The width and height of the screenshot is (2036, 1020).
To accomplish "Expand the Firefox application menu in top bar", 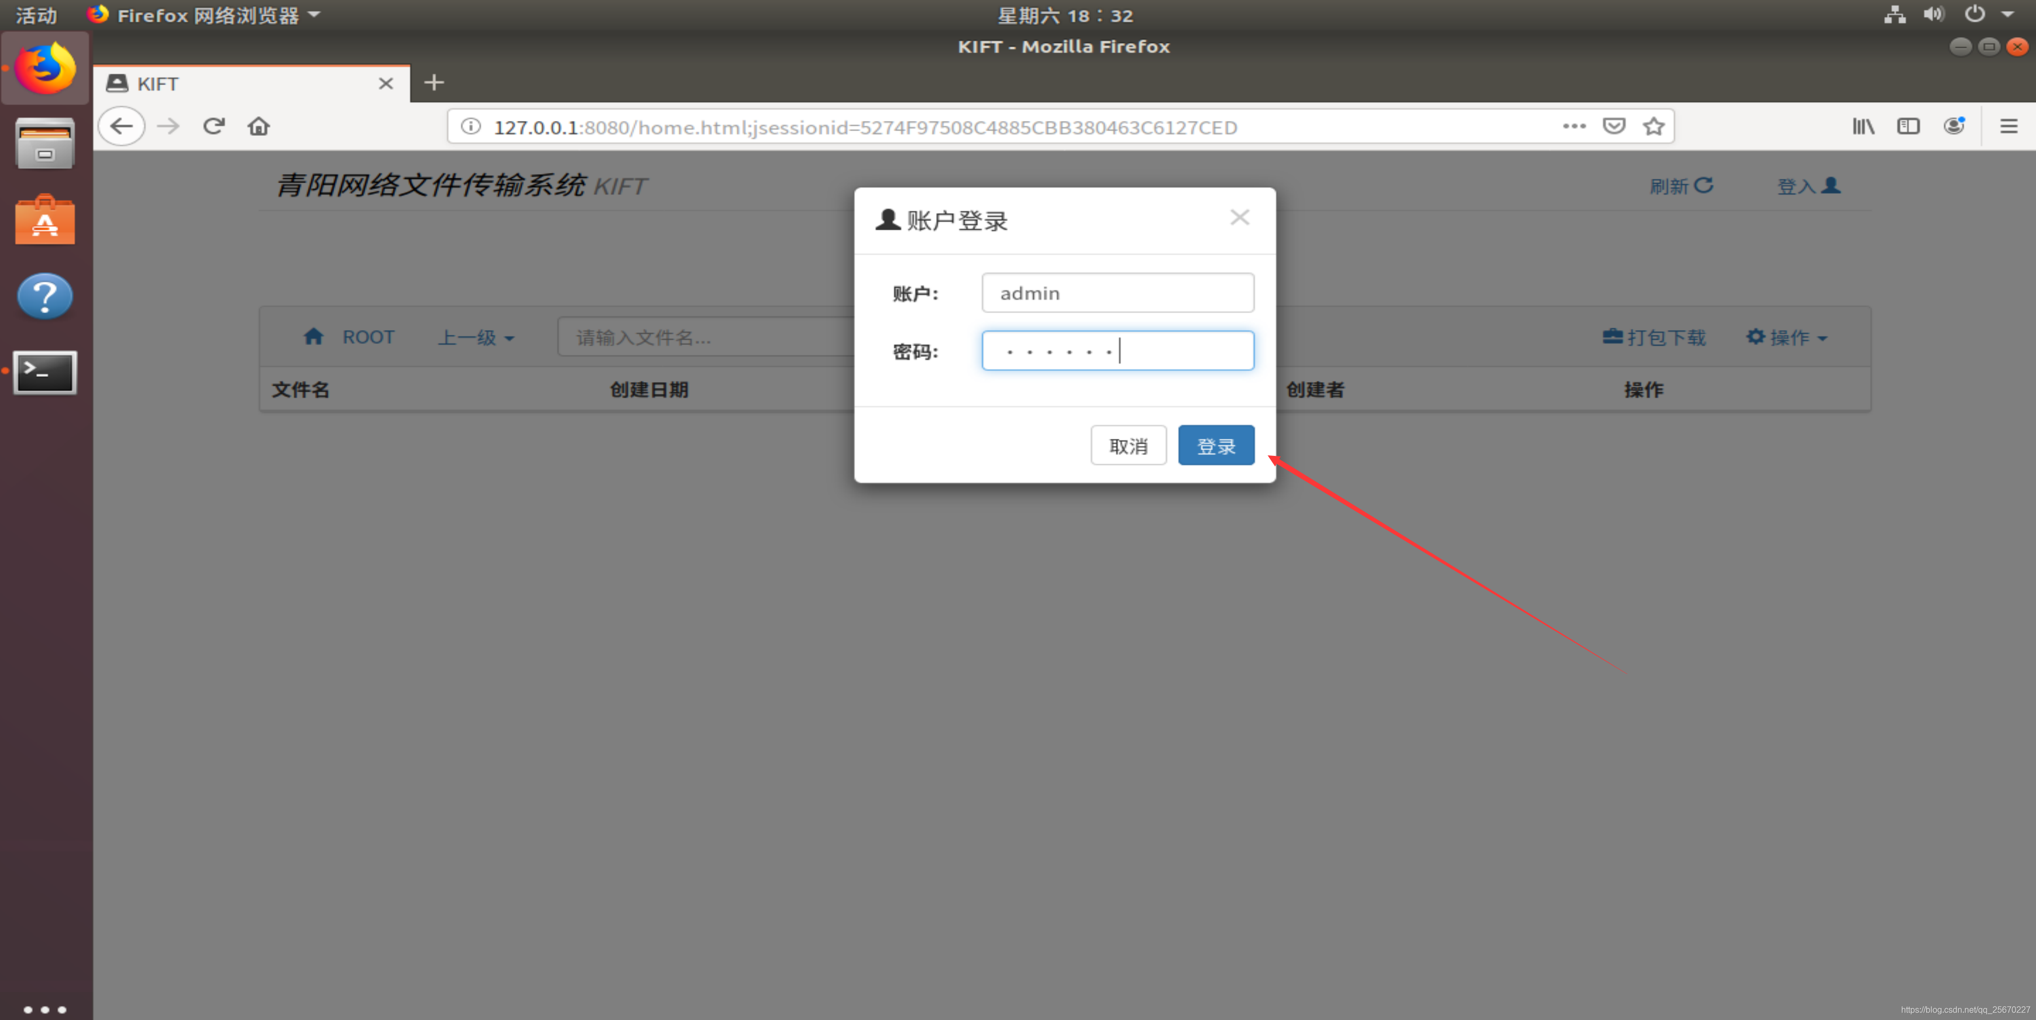I will click(x=207, y=15).
